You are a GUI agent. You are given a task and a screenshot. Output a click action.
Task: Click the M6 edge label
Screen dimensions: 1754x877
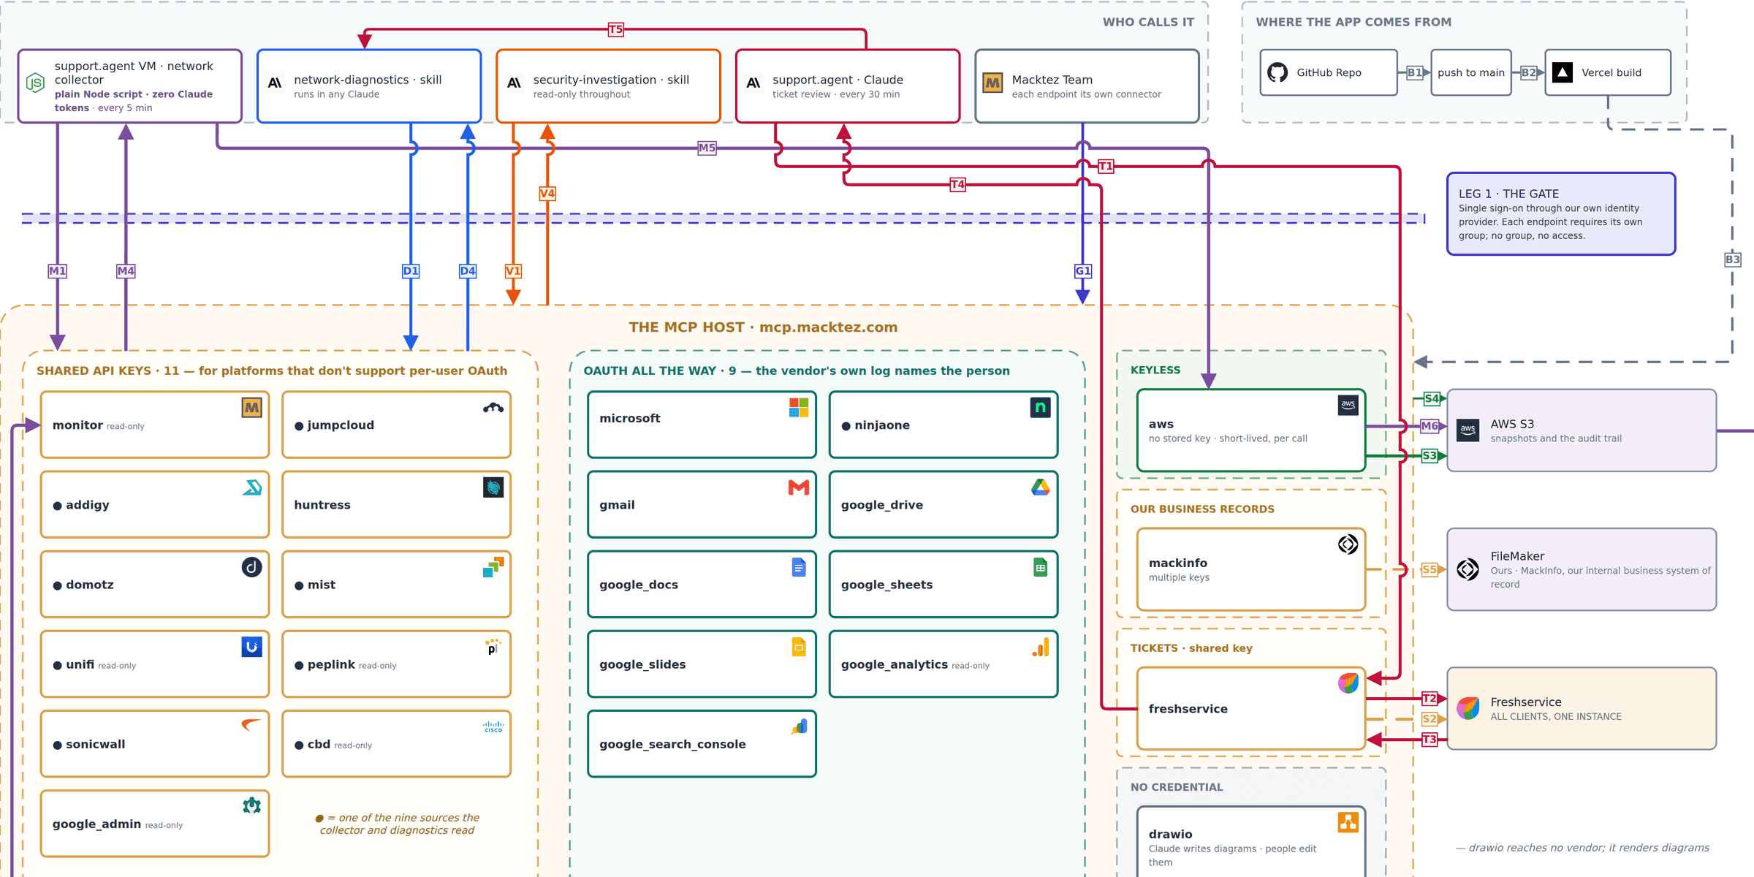click(x=1430, y=425)
